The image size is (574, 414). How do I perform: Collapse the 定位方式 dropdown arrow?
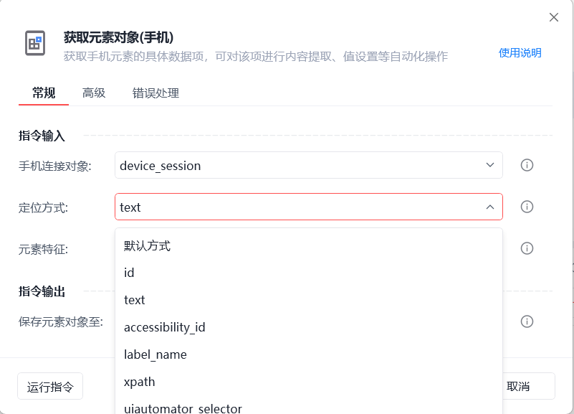point(490,207)
